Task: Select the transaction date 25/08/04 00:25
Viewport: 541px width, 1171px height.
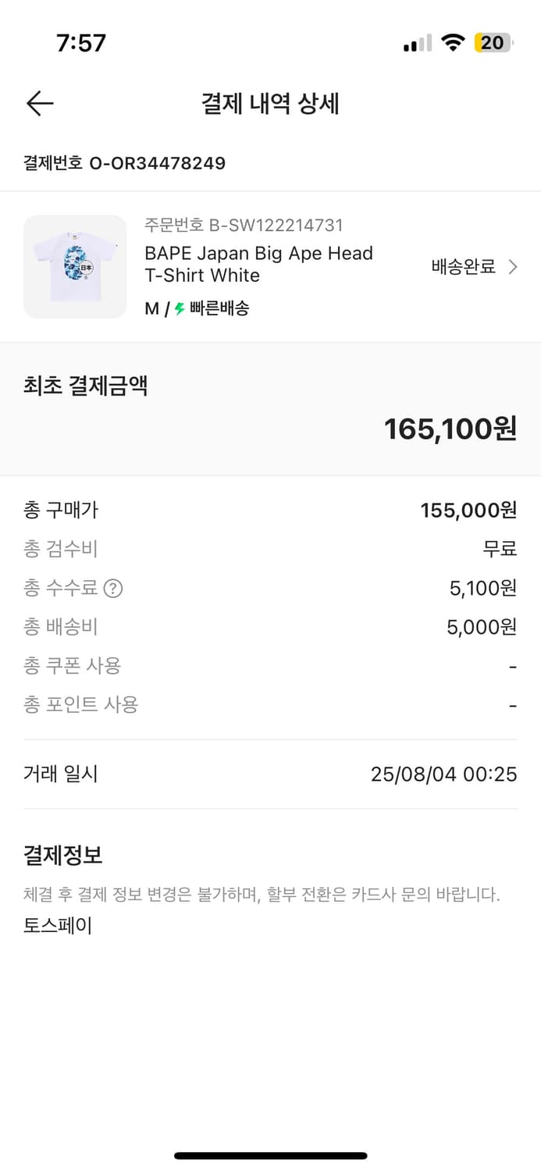Action: coord(443,774)
